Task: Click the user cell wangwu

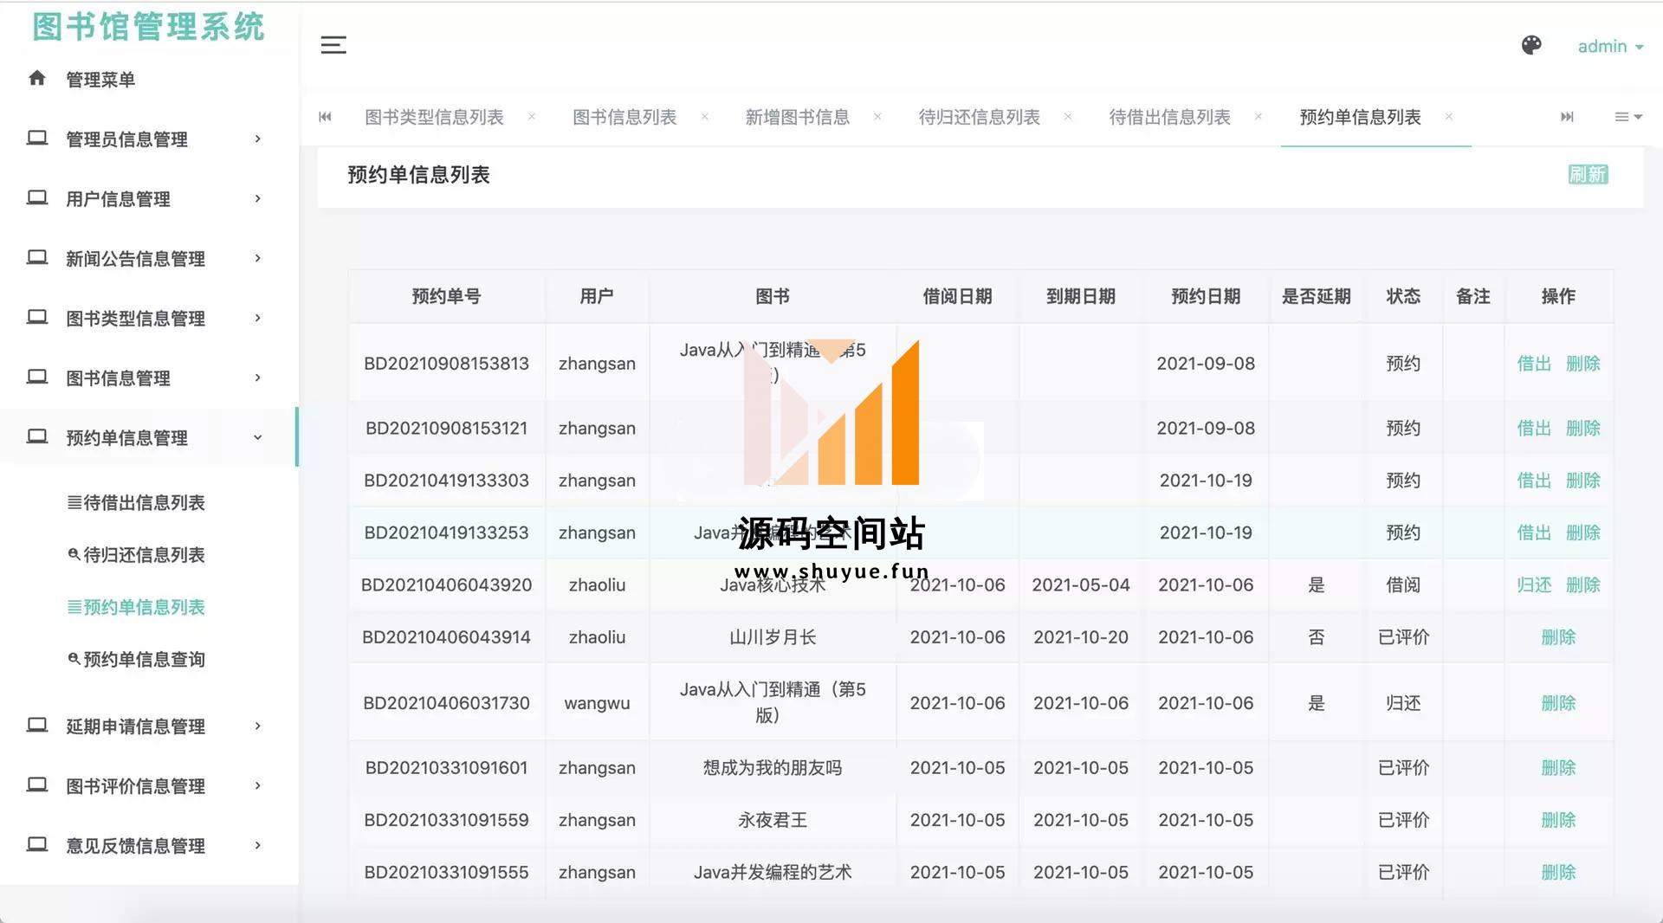Action: [x=597, y=703]
